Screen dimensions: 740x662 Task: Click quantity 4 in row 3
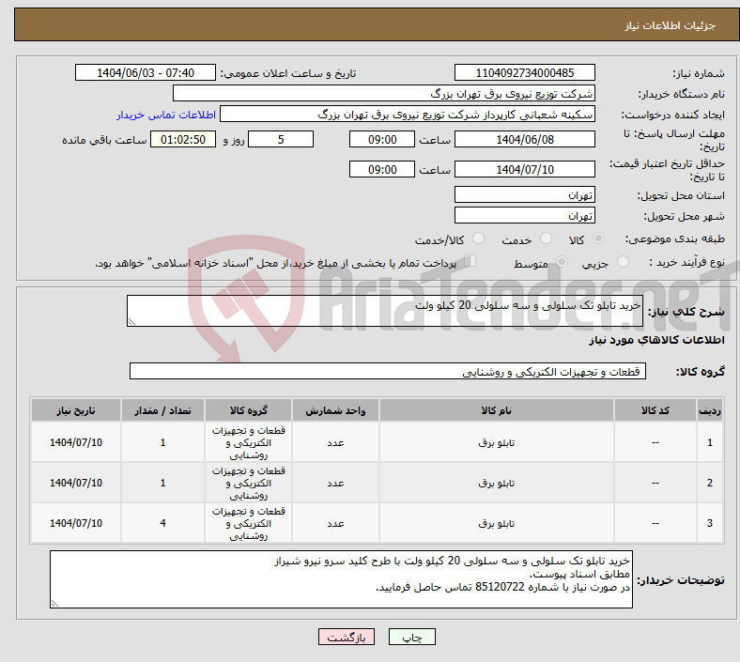click(x=162, y=523)
